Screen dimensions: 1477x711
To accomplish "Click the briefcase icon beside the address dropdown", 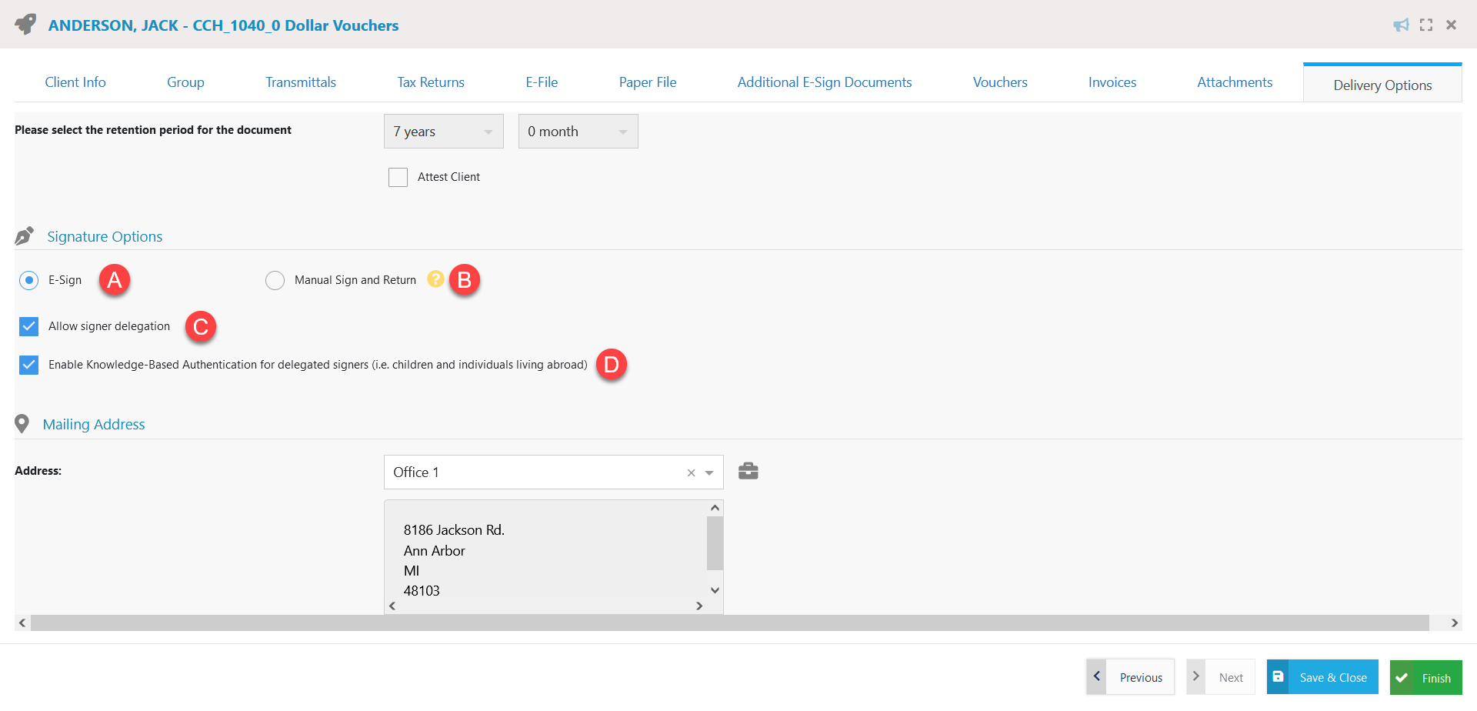I will [x=749, y=471].
